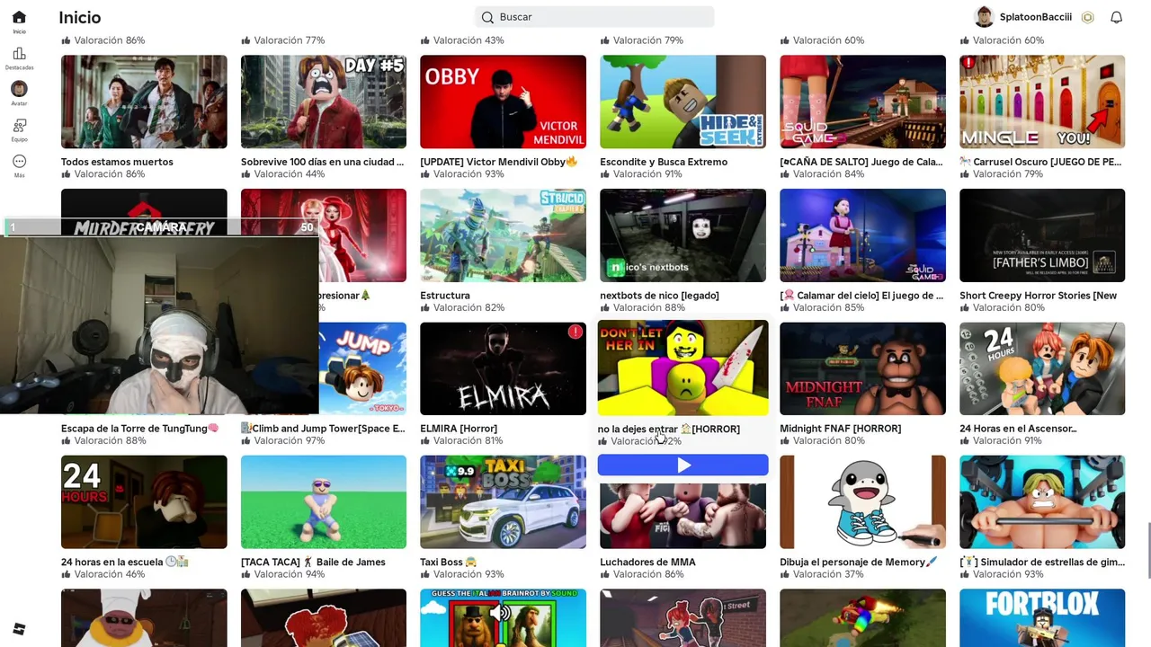The width and height of the screenshot is (1151, 647).
Task: Open Taxi Boss game thumbnail
Action: click(x=503, y=501)
